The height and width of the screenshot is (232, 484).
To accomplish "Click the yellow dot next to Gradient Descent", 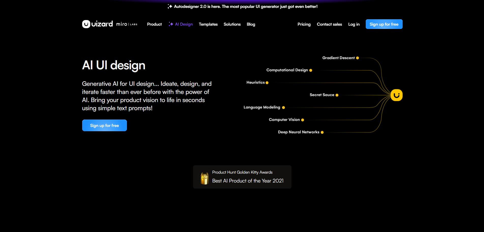I will coord(357,58).
